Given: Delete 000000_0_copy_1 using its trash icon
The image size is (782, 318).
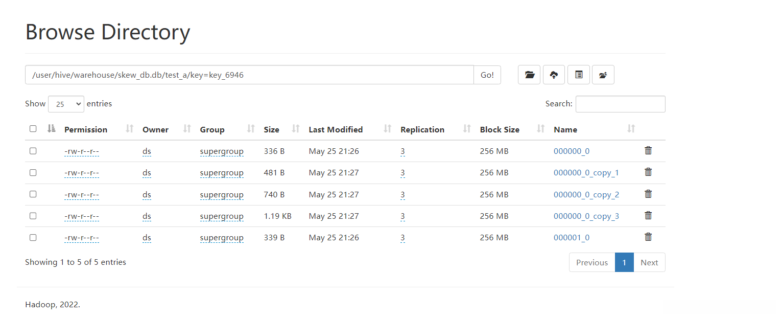Looking at the screenshot, I should pos(648,172).
